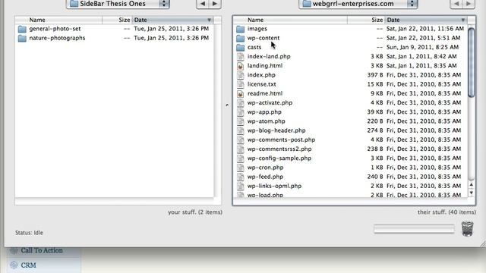Click the remote pane scrollbar thumb
This screenshot has width=486, height=273.
471,62
